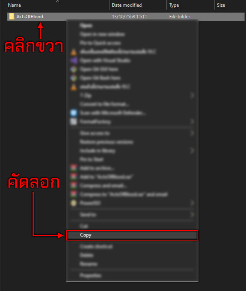This screenshot has width=246, height=291.
Task: Select Open at top of context menu
Action: coord(132,25)
